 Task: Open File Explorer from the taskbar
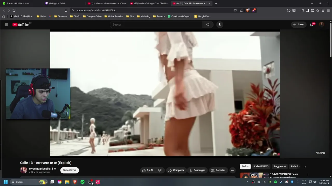coord(67,182)
